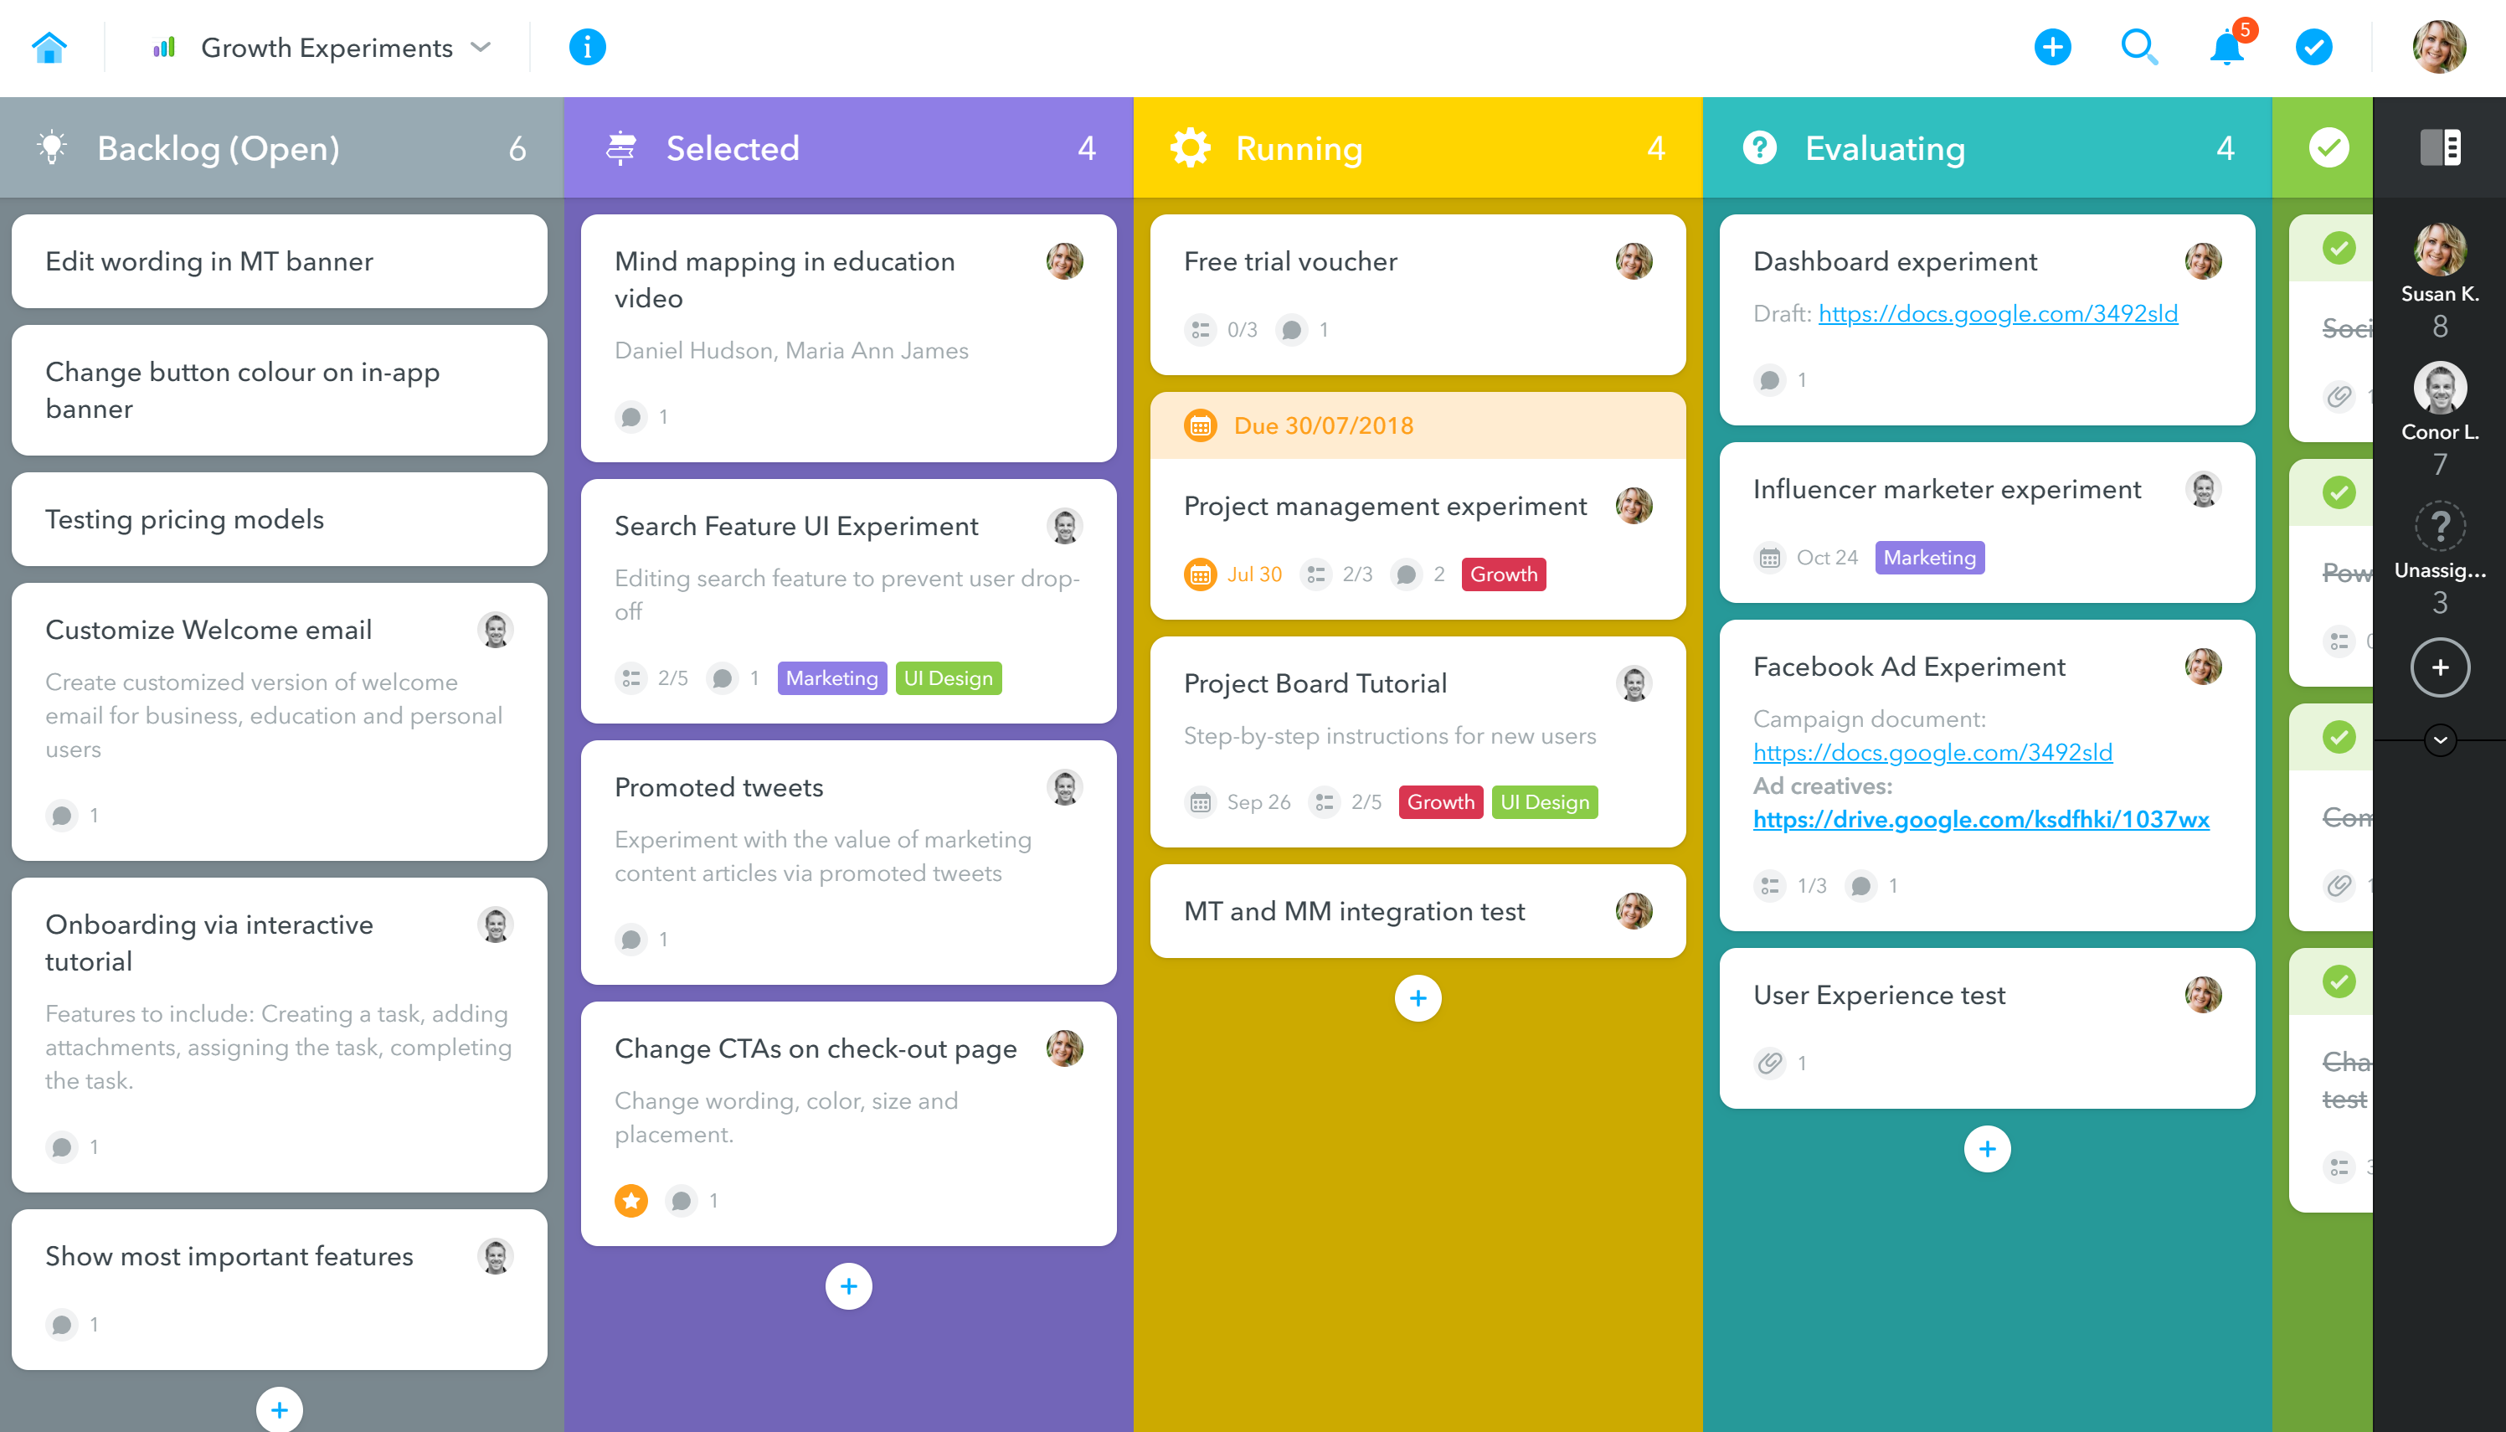The width and height of the screenshot is (2506, 1432).
Task: Click the Dashboard experiment Google Docs link
Action: (x=1999, y=313)
